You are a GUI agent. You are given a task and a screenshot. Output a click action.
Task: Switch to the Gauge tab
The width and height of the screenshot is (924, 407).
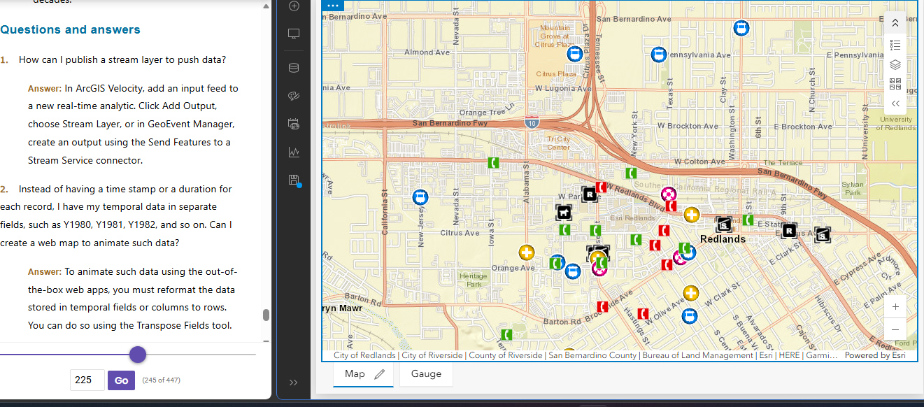tap(426, 374)
